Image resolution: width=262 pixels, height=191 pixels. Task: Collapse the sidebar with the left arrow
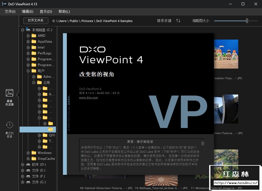point(18,95)
